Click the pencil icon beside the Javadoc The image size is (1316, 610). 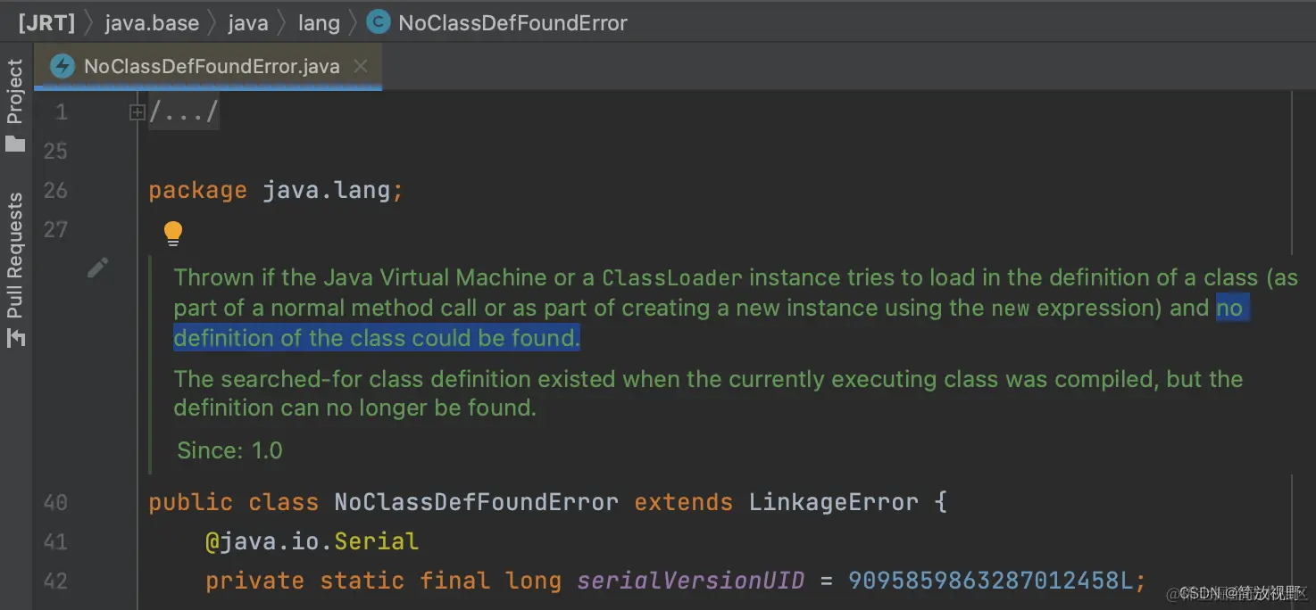(x=97, y=267)
